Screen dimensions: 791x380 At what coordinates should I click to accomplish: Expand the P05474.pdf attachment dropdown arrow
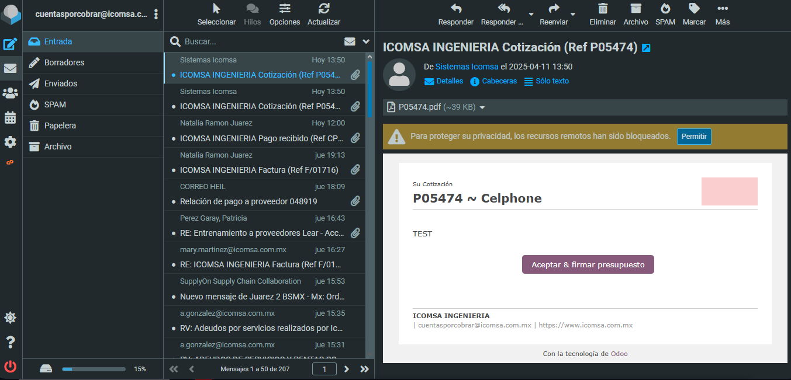(x=482, y=108)
